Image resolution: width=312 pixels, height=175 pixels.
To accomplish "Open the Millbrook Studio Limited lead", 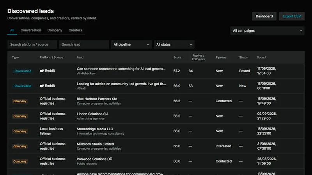I will pyautogui.click(x=95, y=144).
